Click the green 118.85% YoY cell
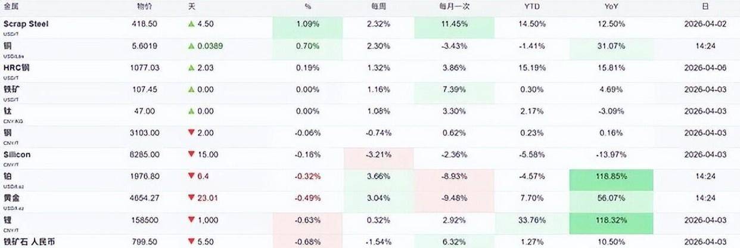This screenshot has width=740, height=248. [611, 176]
